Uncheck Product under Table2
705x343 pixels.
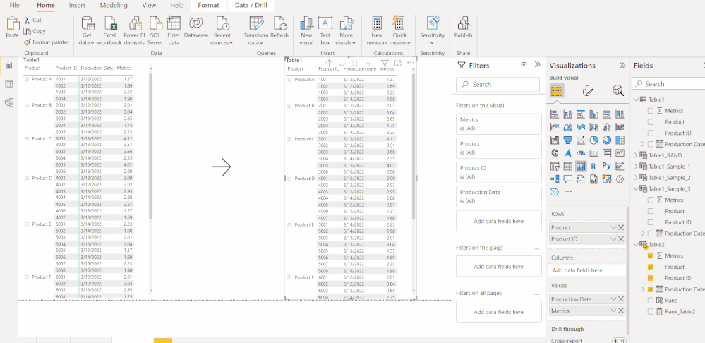point(651,267)
